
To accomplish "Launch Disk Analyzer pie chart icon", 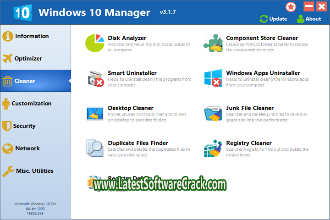I will click(x=95, y=43).
